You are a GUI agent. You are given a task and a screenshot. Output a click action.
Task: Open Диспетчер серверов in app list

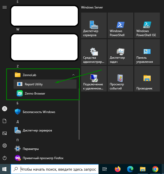click(x=45, y=130)
